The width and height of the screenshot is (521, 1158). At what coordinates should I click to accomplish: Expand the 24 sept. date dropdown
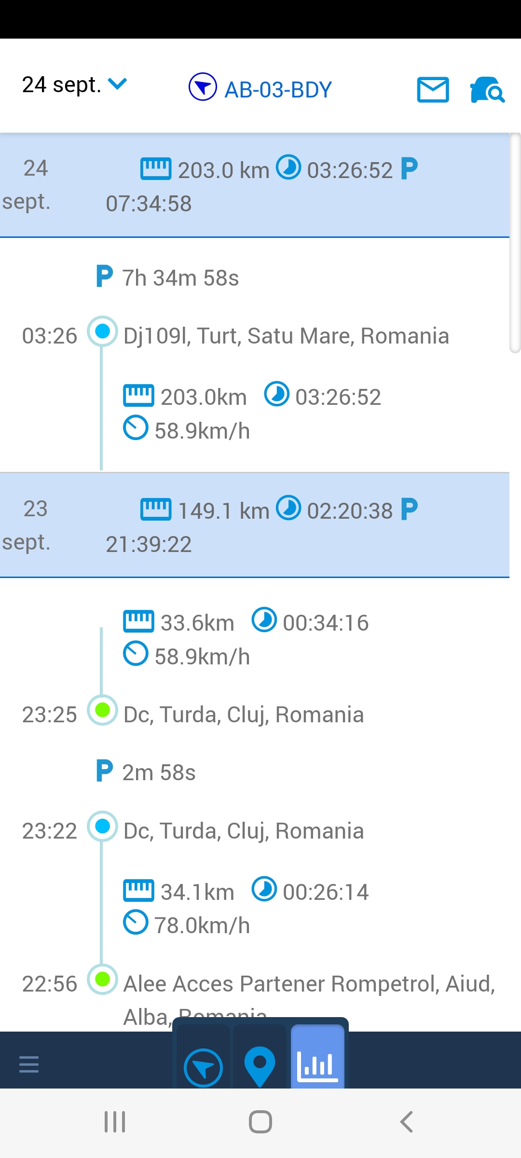[x=74, y=85]
